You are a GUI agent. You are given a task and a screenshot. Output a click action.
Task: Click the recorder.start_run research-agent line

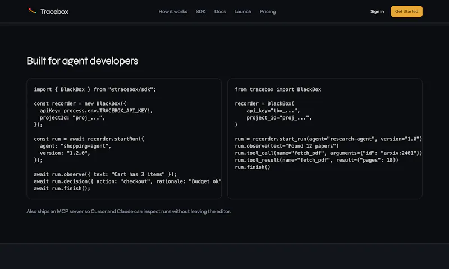(x=328, y=139)
